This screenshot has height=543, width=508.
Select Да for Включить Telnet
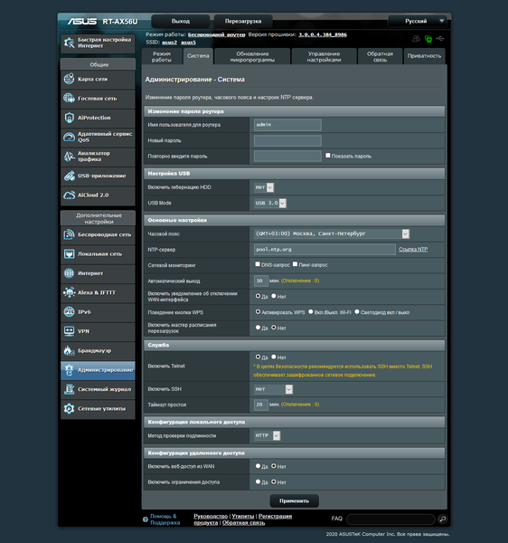(x=258, y=357)
